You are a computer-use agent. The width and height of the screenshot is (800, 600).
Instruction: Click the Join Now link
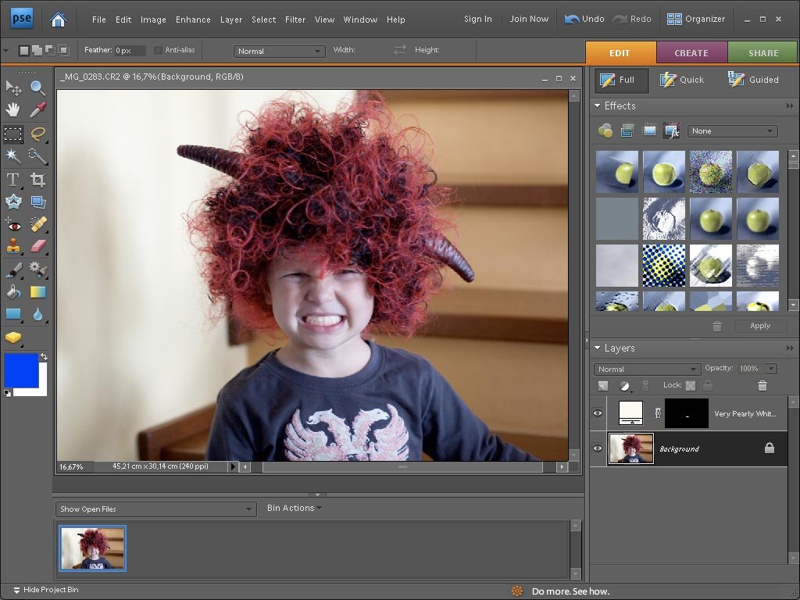(529, 19)
